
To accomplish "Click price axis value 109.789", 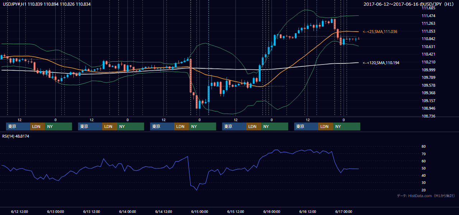I will [428, 77].
